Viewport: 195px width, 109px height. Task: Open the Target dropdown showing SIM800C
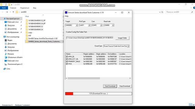click(72, 25)
